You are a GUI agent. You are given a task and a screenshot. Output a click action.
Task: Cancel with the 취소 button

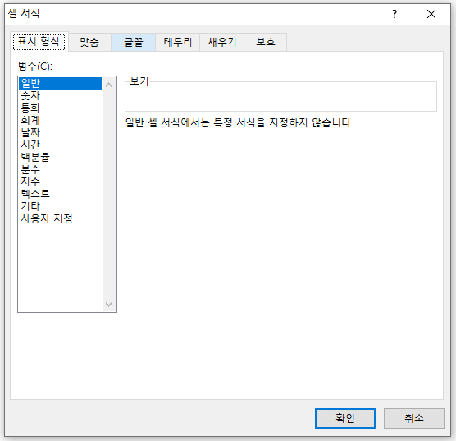point(414,418)
